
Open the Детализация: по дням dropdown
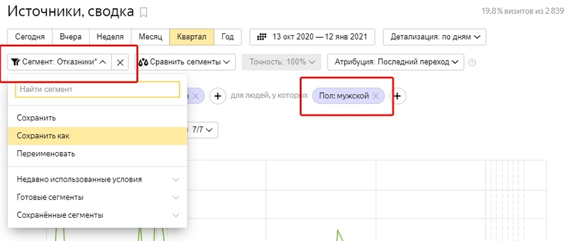435,37
